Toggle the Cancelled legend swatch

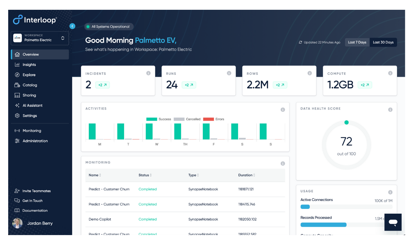[x=179, y=119]
